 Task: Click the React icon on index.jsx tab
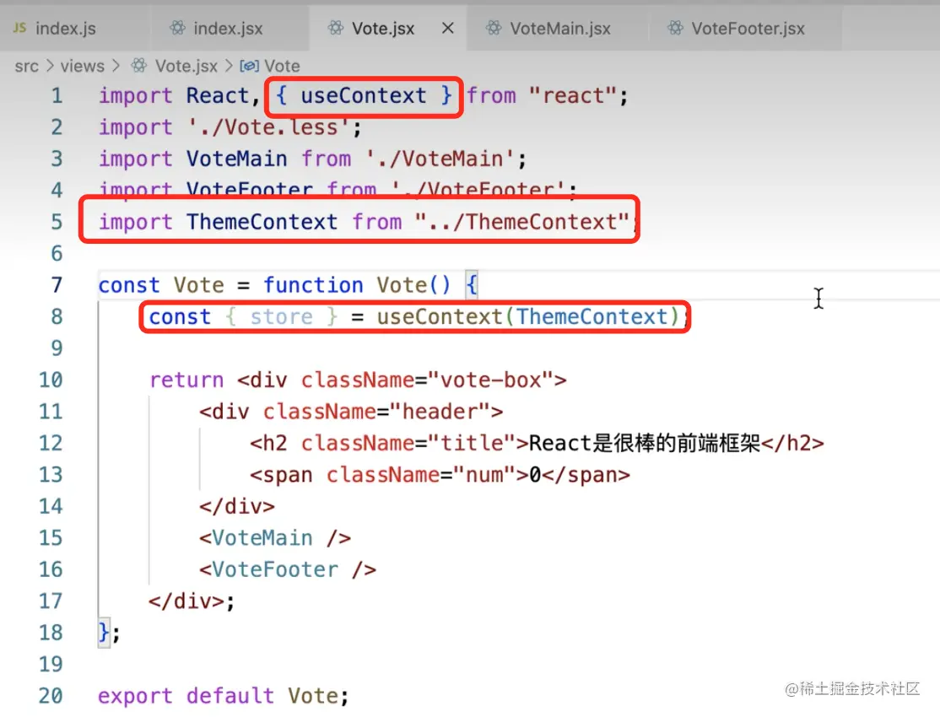177,28
